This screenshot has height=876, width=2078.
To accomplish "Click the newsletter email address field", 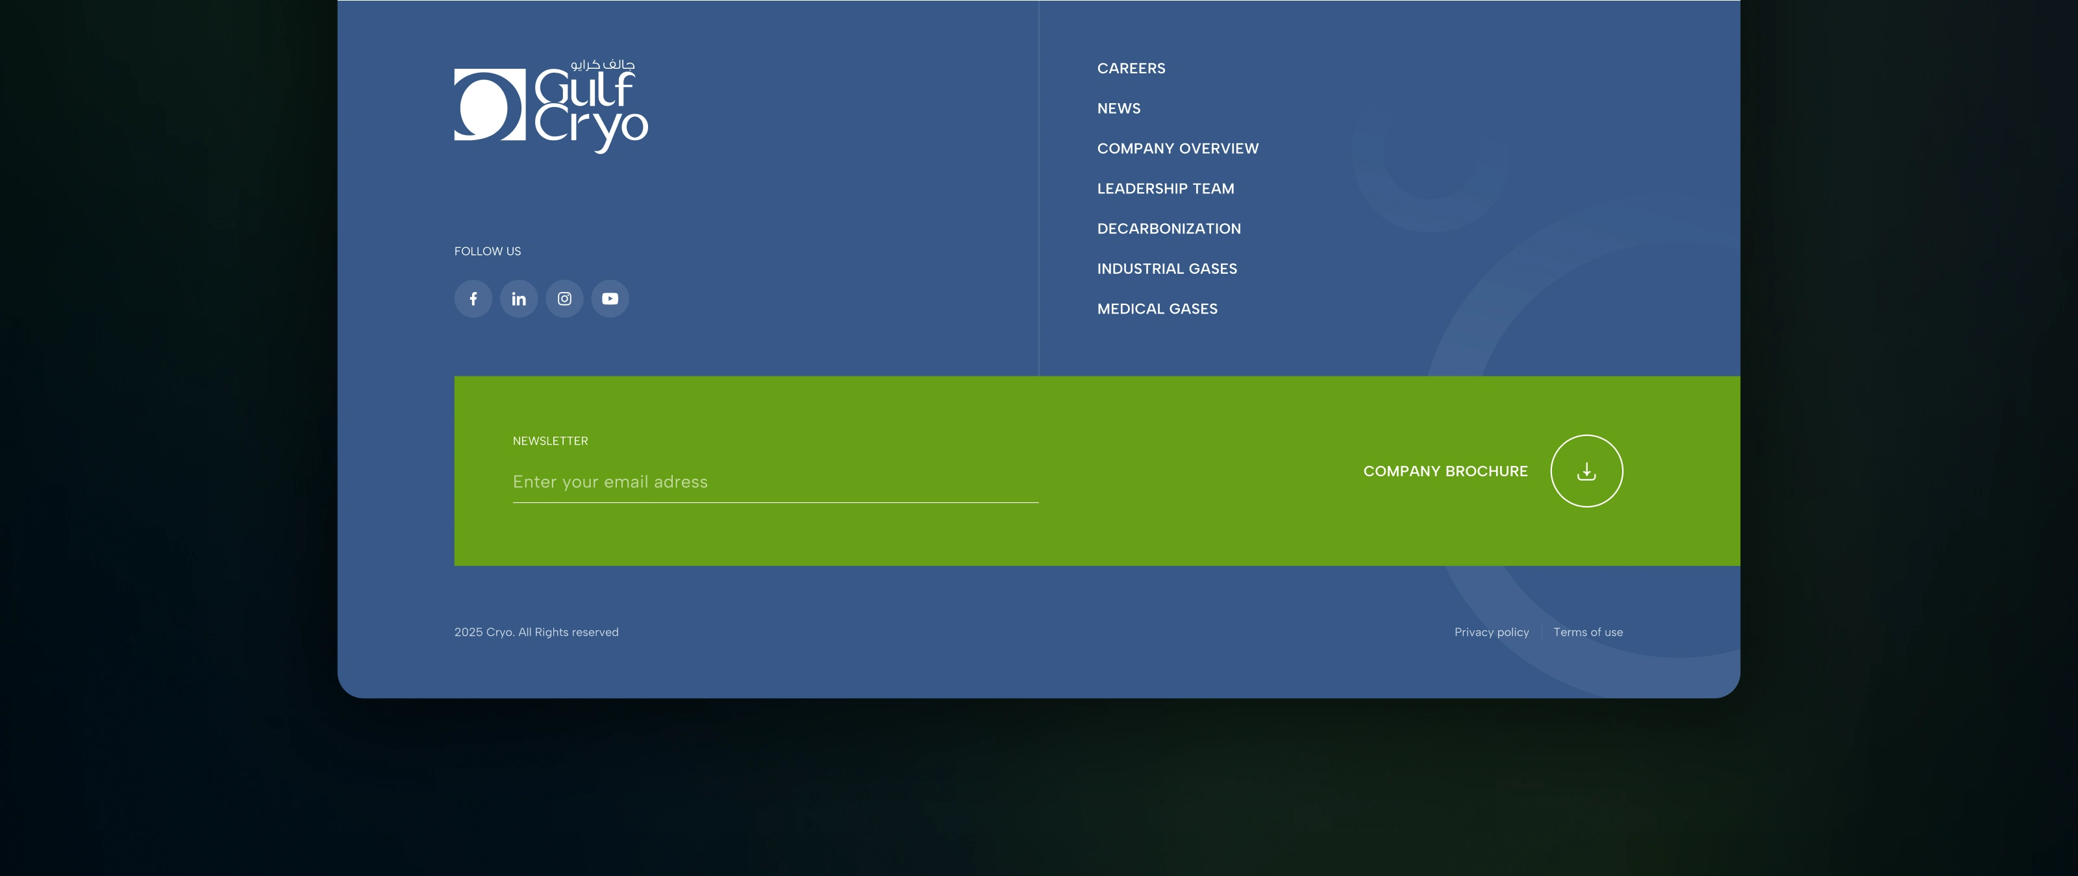I will click(x=775, y=482).
